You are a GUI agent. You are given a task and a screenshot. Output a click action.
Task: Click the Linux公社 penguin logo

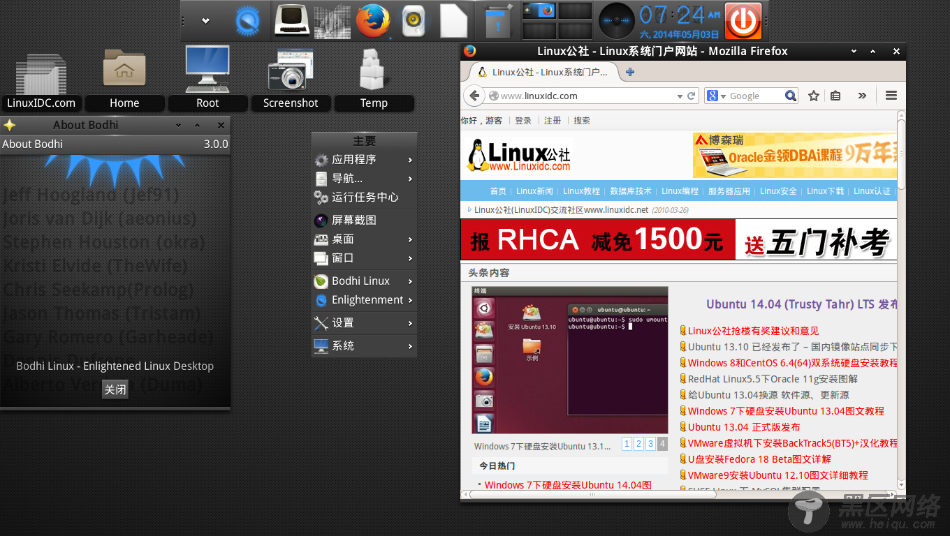click(x=519, y=155)
